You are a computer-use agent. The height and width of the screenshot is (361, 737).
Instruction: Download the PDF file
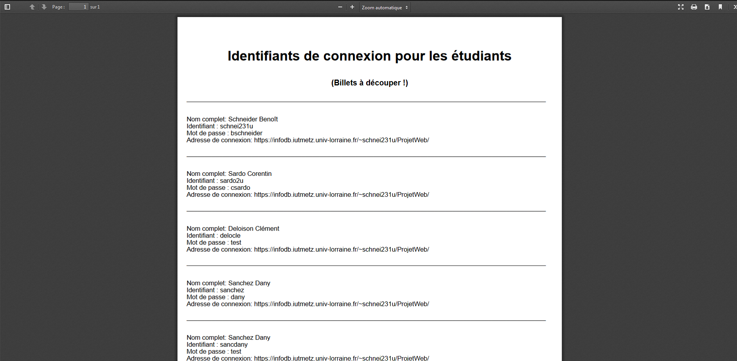(x=707, y=7)
